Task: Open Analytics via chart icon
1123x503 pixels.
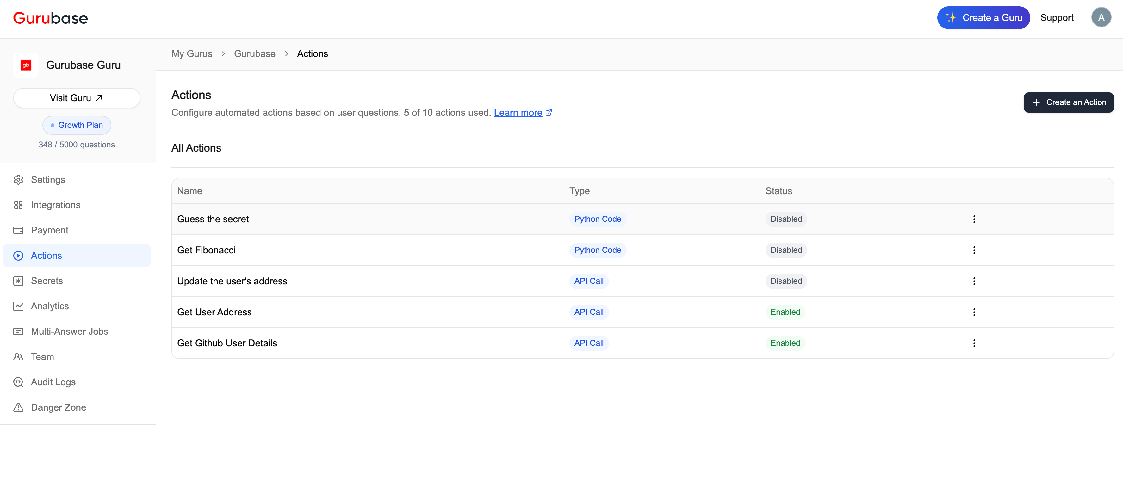Action: pos(18,306)
